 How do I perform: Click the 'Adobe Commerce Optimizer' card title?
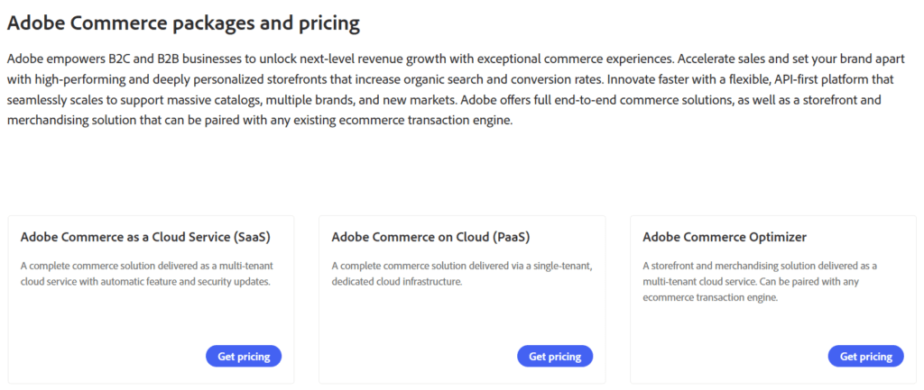725,237
